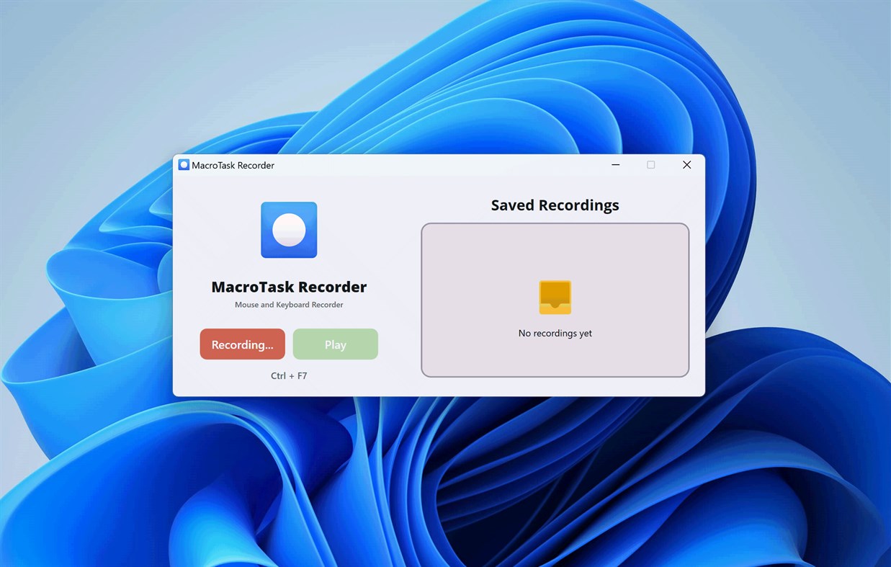Close the MacroTask Recorder application
Screen dimensions: 891x567
(x=686, y=164)
